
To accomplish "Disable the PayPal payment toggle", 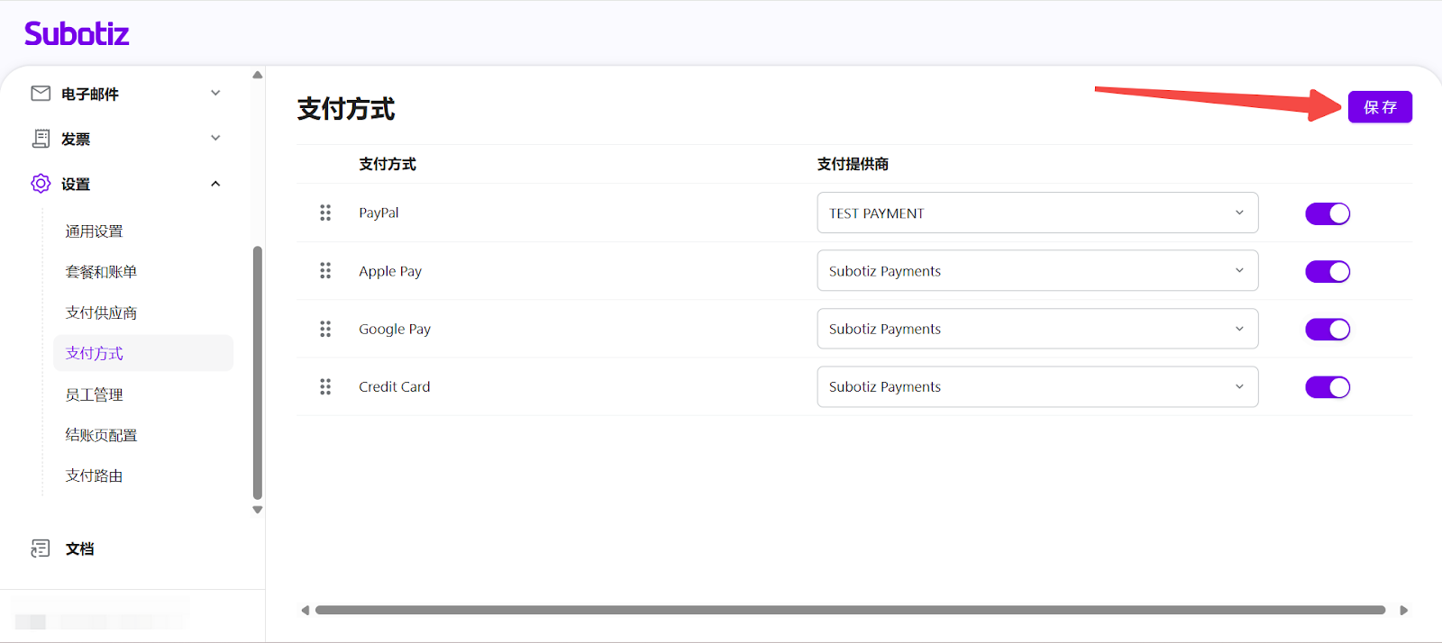I will point(1327,213).
